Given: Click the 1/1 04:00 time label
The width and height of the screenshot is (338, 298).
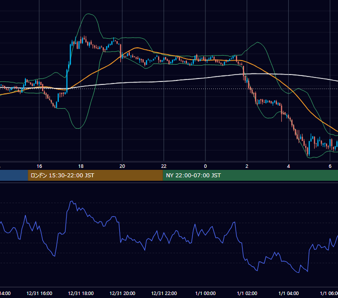Looking at the screenshot, I should 288,294.
